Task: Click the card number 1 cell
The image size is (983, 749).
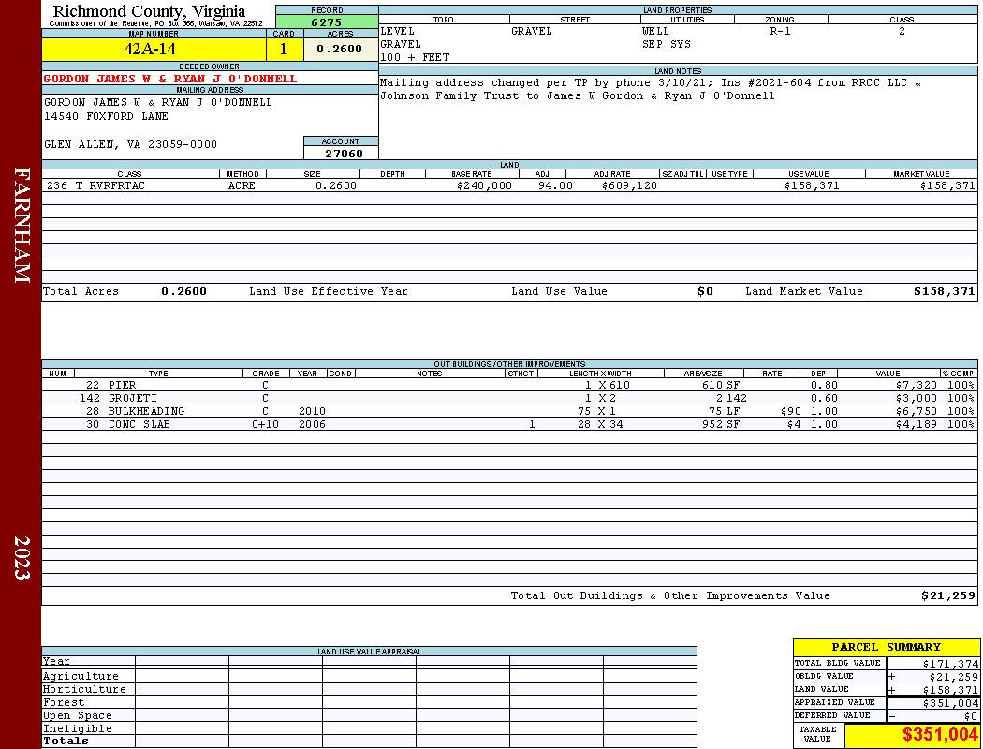Action: point(284,50)
